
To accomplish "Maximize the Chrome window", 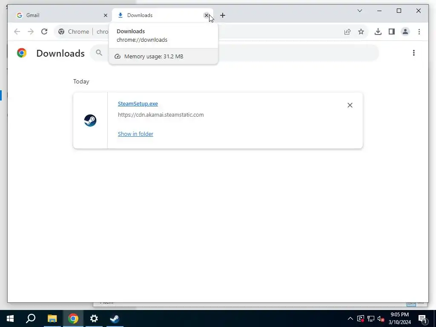I will 399,11.
